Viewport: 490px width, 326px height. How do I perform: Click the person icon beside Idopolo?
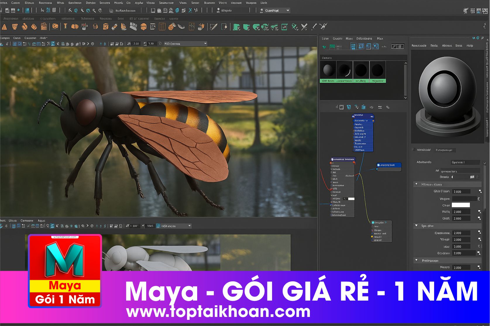click(x=218, y=10)
